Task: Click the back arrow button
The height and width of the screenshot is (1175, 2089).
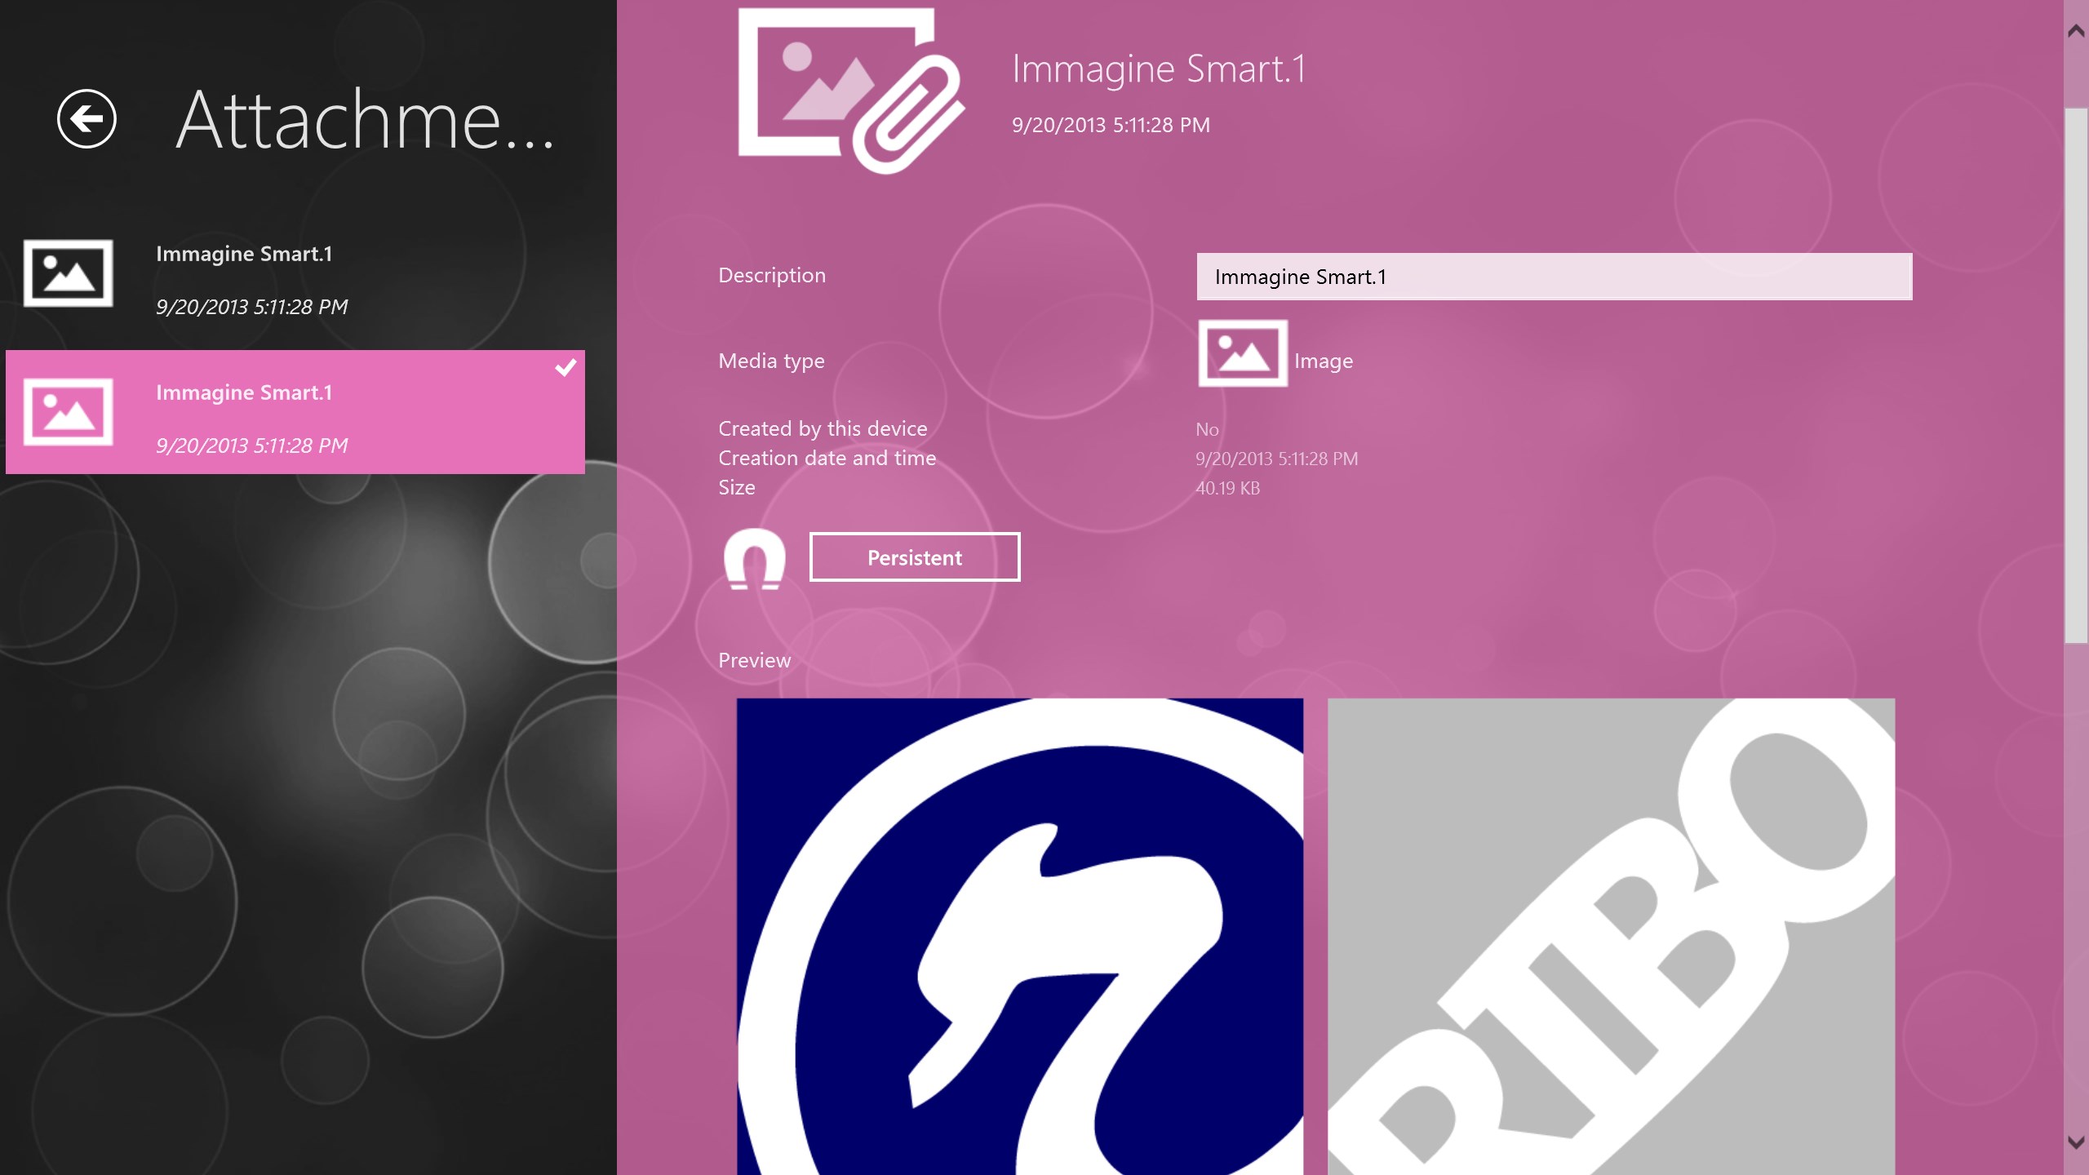Action: pyautogui.click(x=86, y=119)
